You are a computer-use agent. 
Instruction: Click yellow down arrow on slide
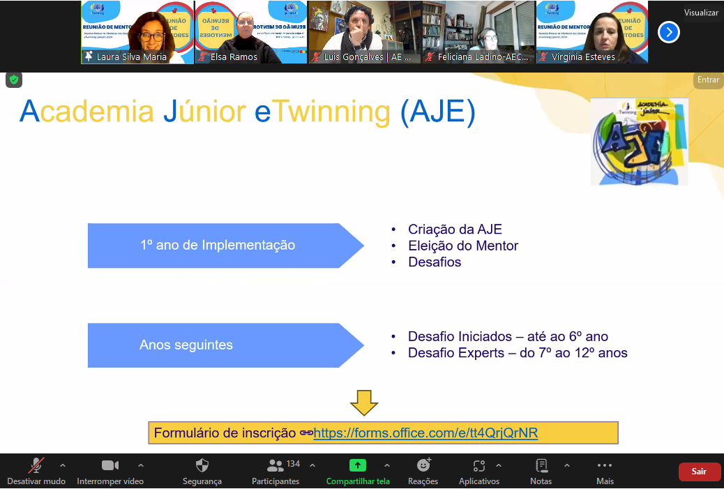point(364,403)
